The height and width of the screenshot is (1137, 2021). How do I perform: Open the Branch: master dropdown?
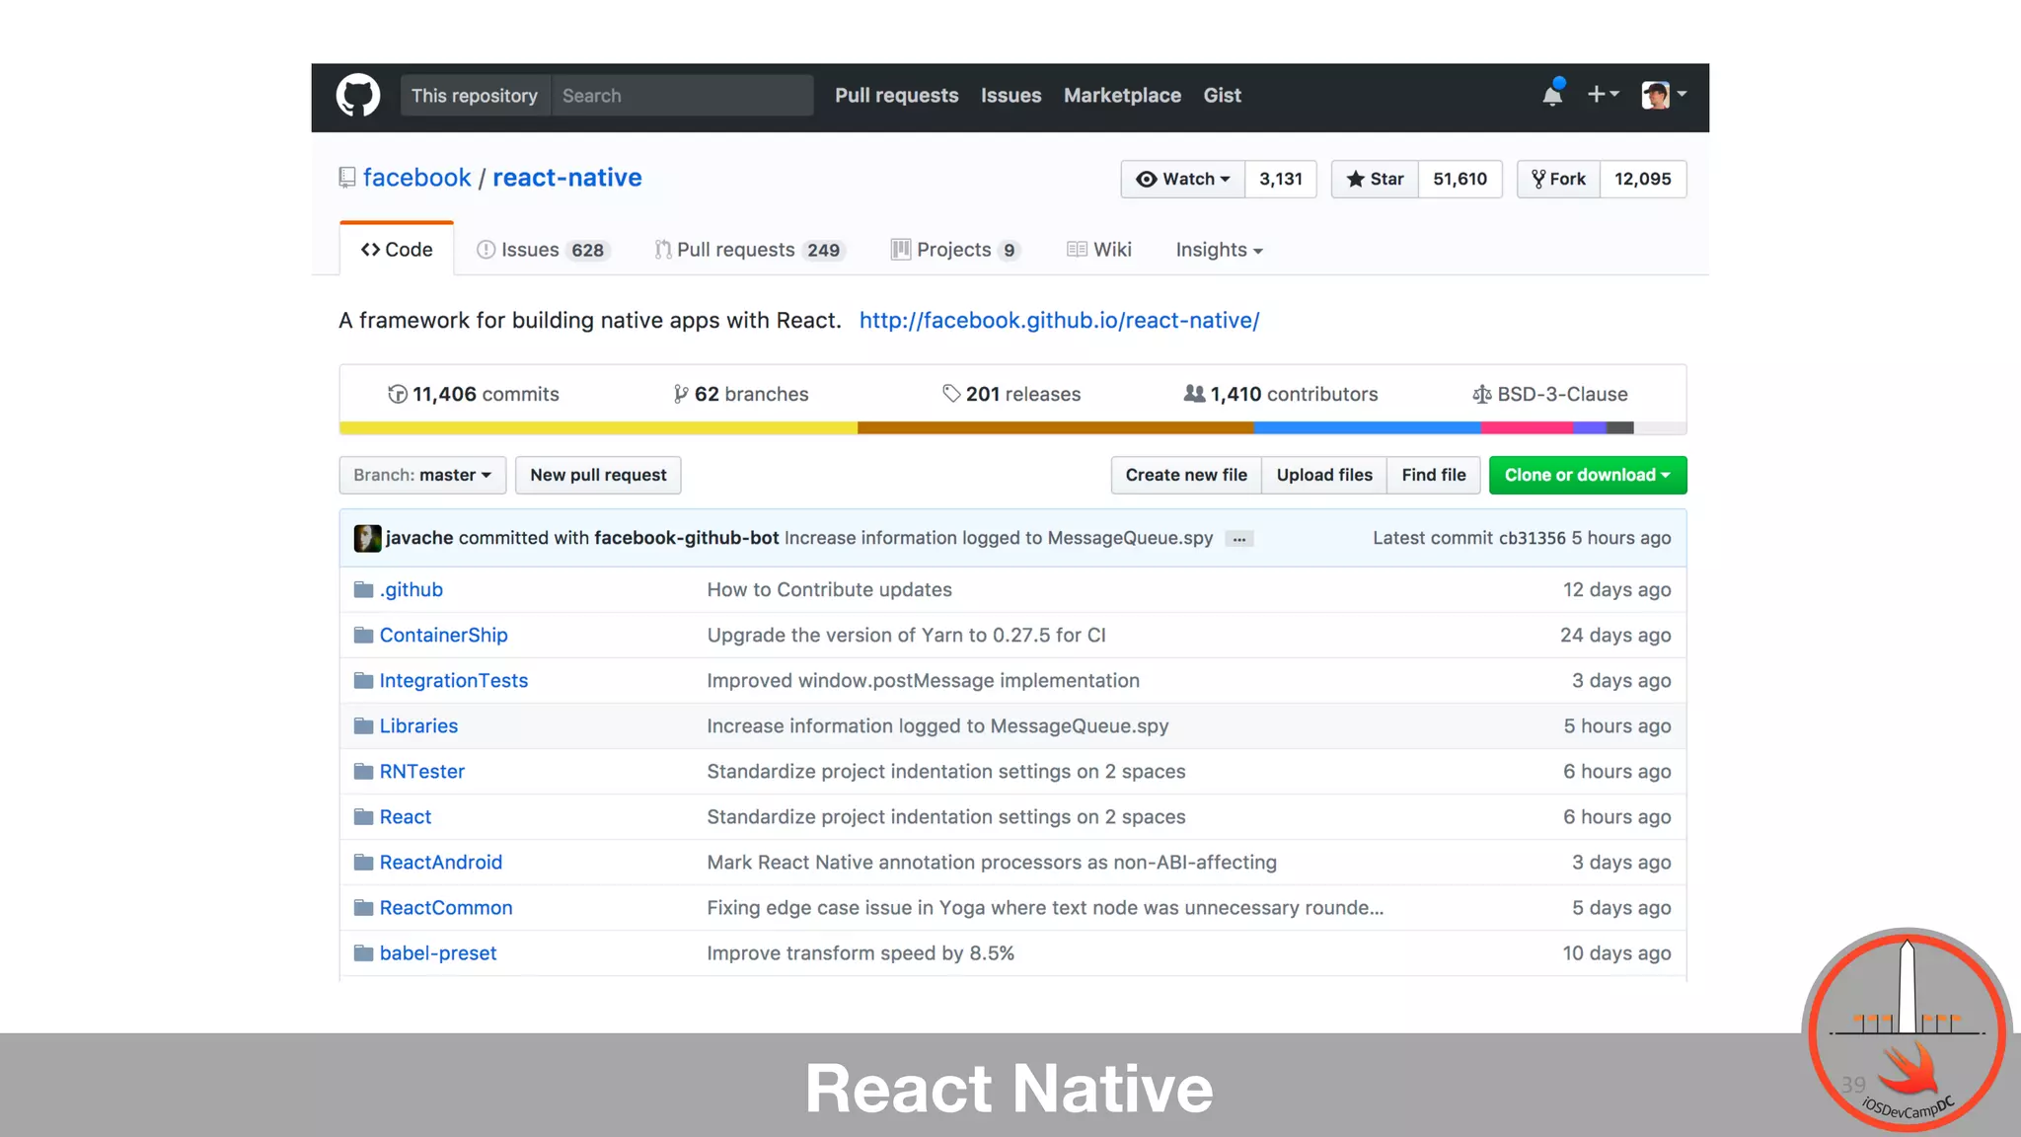tap(422, 475)
